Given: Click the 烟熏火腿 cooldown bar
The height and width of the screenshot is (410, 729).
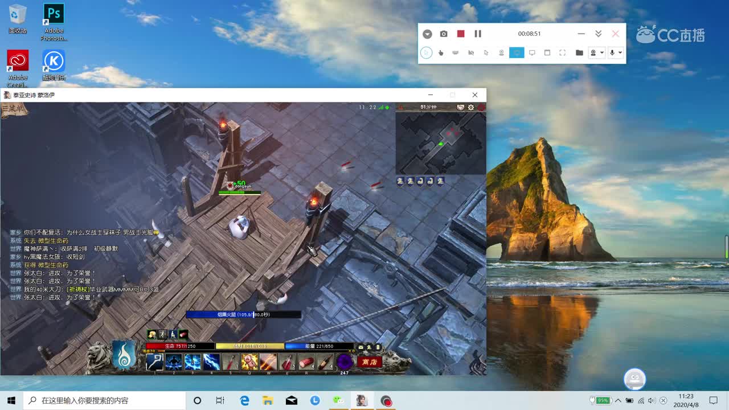Looking at the screenshot, I should pos(243,314).
